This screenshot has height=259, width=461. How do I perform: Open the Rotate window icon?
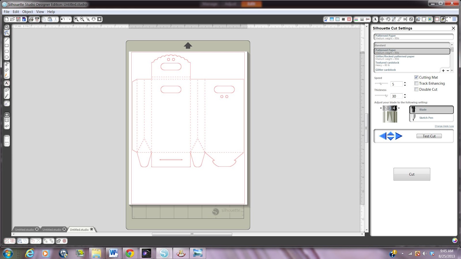[388, 19]
